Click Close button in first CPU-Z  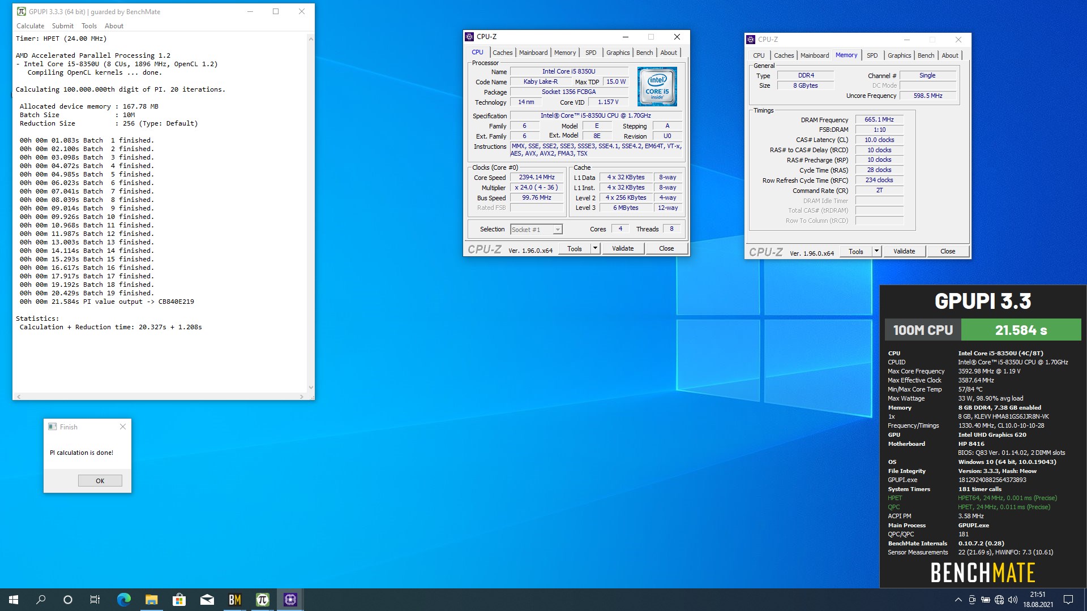coord(666,248)
